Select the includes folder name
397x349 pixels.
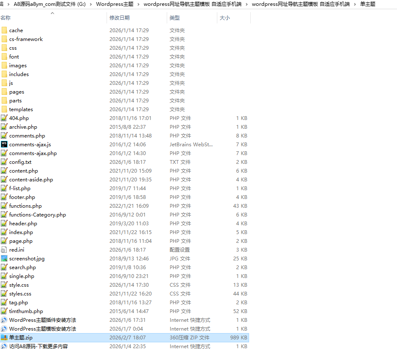tap(19, 74)
